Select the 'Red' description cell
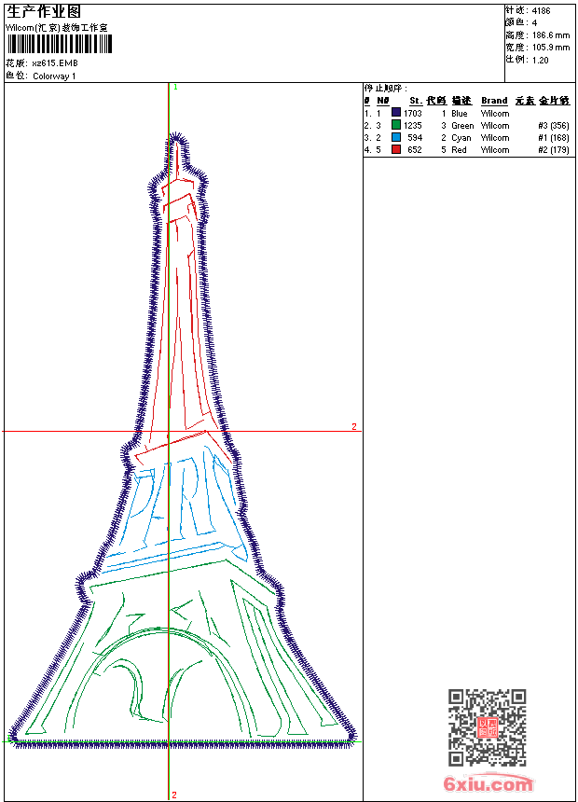The image size is (578, 802). point(459,150)
